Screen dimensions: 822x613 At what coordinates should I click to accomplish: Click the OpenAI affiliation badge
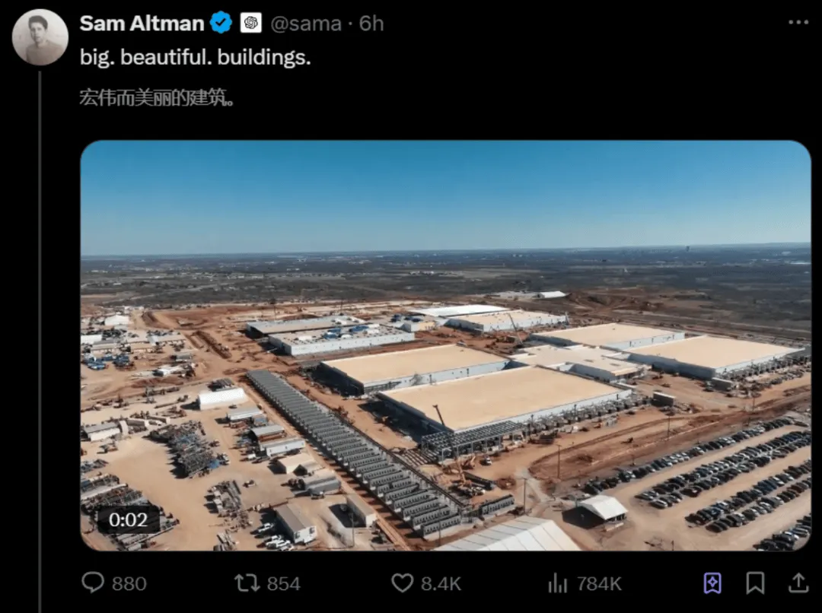click(x=251, y=23)
